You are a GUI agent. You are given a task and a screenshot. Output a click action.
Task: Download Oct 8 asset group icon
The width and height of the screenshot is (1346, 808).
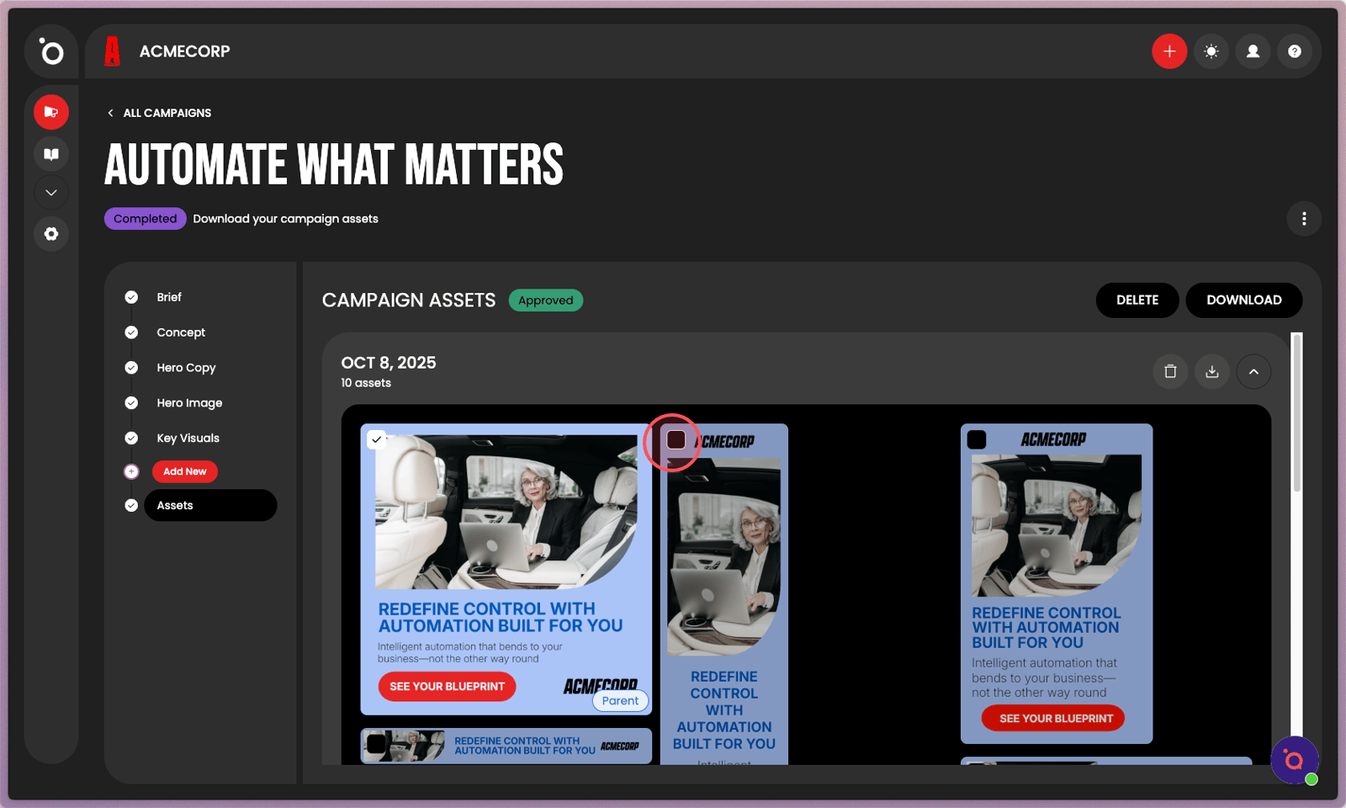click(1212, 371)
